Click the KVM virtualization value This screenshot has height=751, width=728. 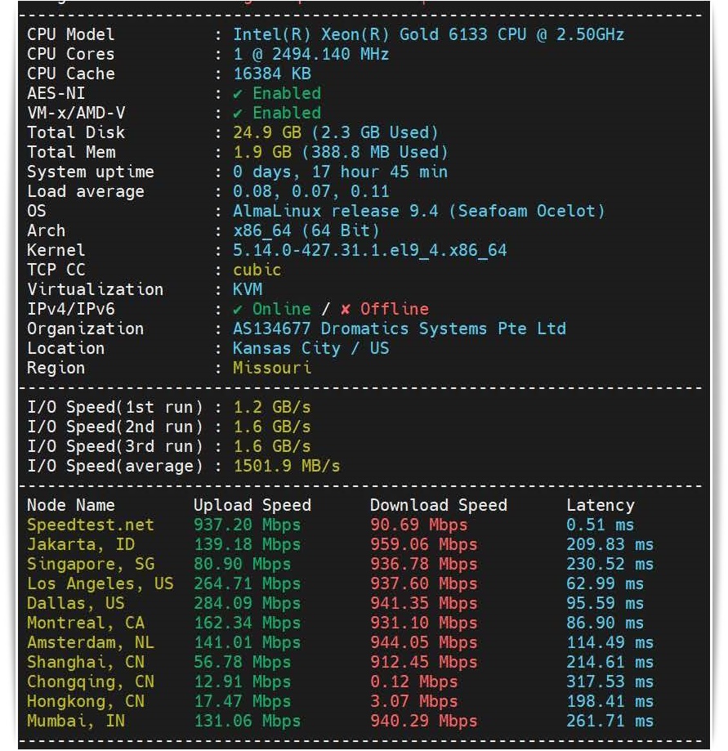click(248, 290)
